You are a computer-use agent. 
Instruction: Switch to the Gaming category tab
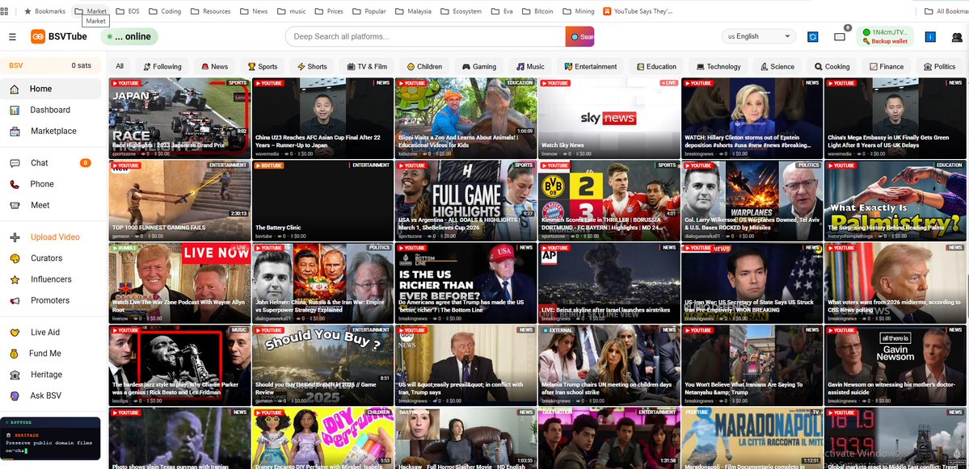tap(480, 66)
